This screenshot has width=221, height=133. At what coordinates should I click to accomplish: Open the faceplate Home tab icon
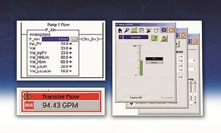(x=120, y=30)
